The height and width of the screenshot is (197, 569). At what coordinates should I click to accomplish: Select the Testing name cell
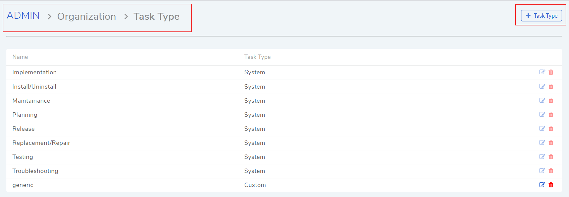pos(23,157)
